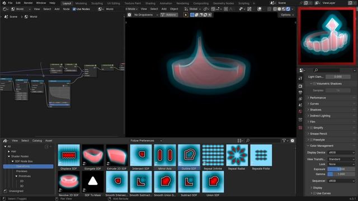Image resolution: width=358 pixels, height=201 pixels.
Task: Click the snapping magnet icon
Action: pyautogui.click(x=213, y=9)
